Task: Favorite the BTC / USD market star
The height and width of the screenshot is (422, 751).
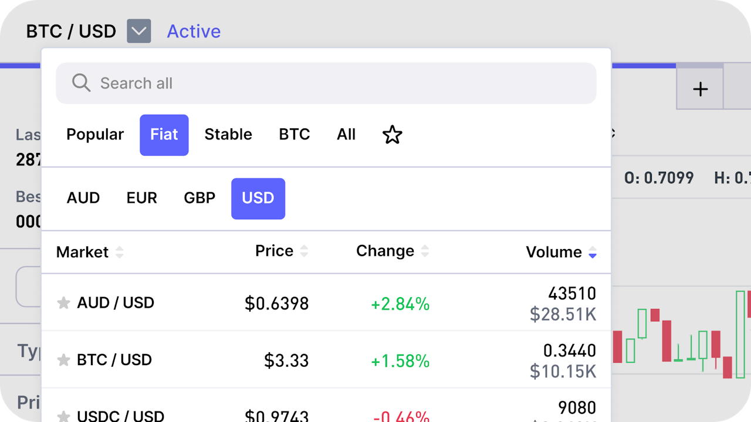Action: click(x=63, y=360)
